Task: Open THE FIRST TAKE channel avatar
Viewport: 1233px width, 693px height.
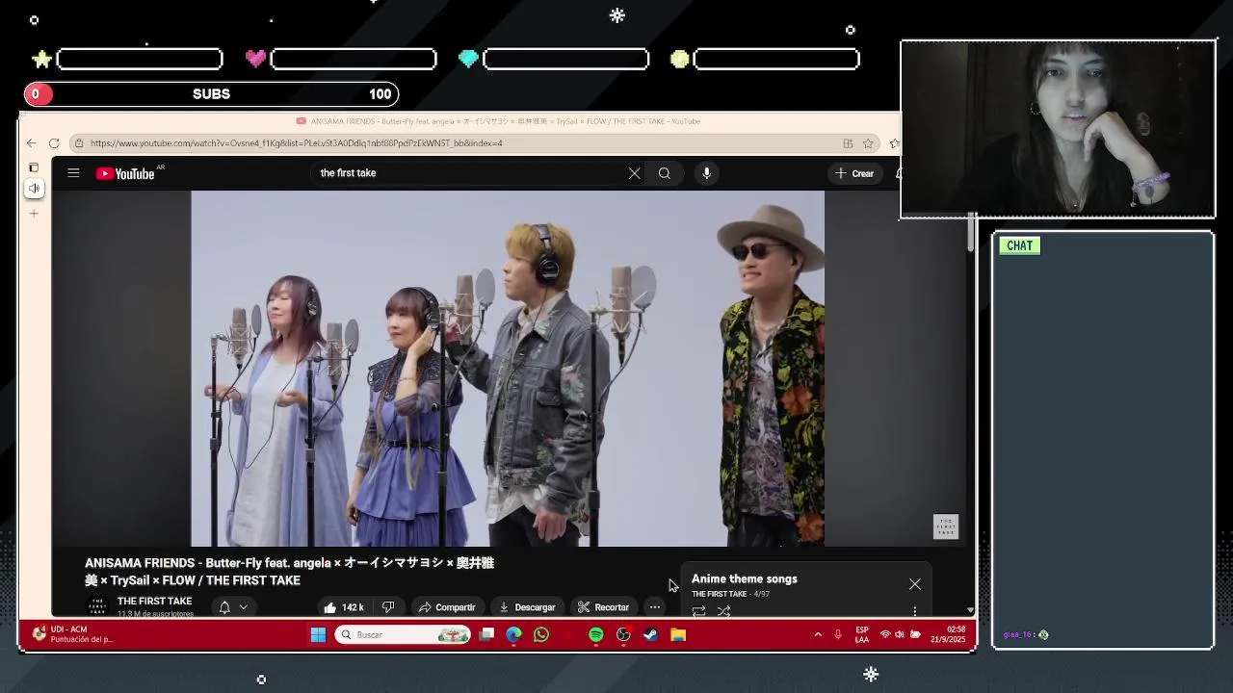Action: point(97,605)
